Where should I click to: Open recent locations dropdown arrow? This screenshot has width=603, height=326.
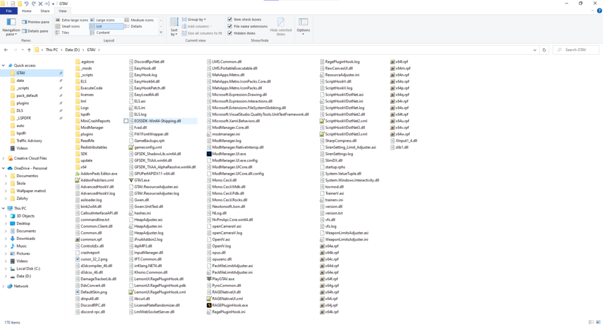pos(22,50)
